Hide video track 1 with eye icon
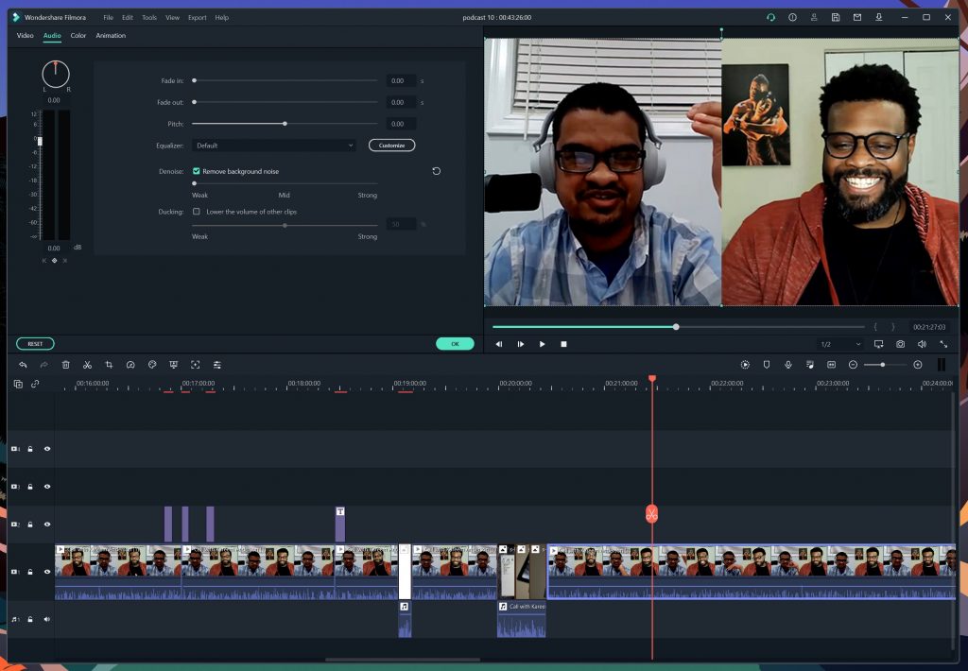The width and height of the screenshot is (968, 671). [47, 572]
